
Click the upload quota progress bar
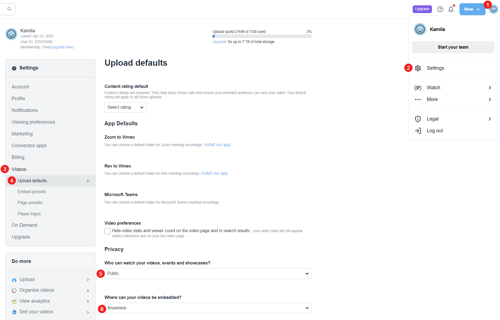click(262, 36)
